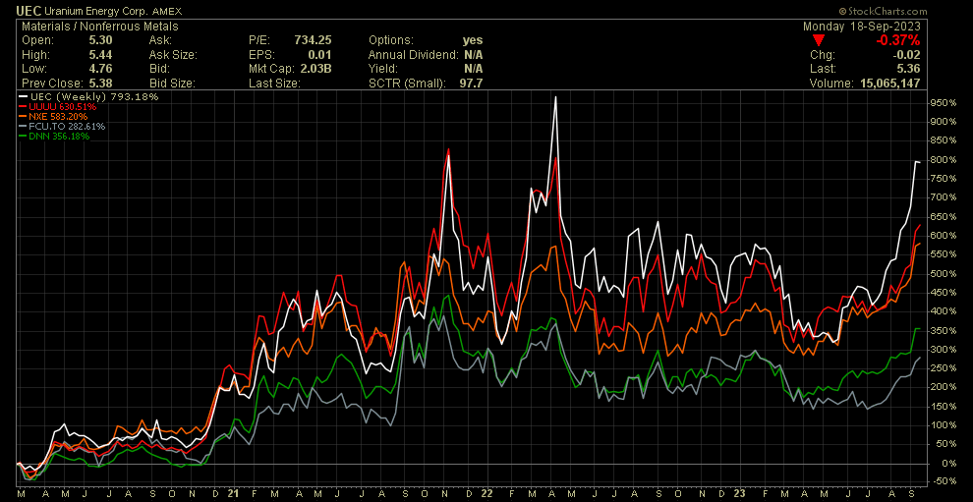Click the date Monday 18-Sep-2023

click(861, 27)
